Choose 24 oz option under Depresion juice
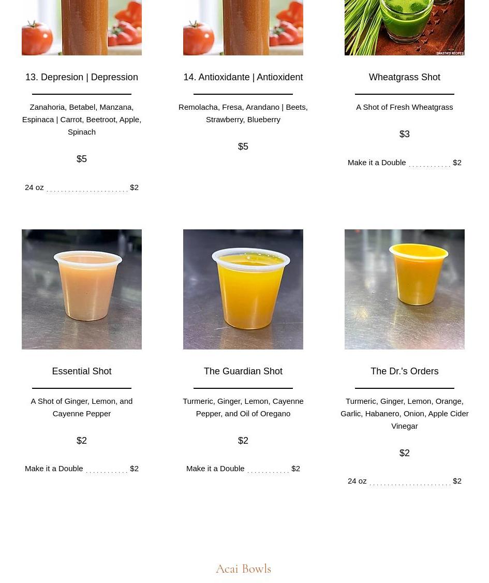 coord(81,187)
